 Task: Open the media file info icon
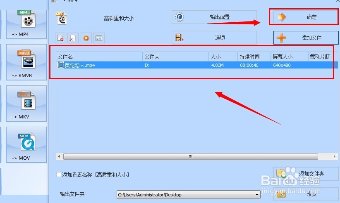click(x=99, y=38)
